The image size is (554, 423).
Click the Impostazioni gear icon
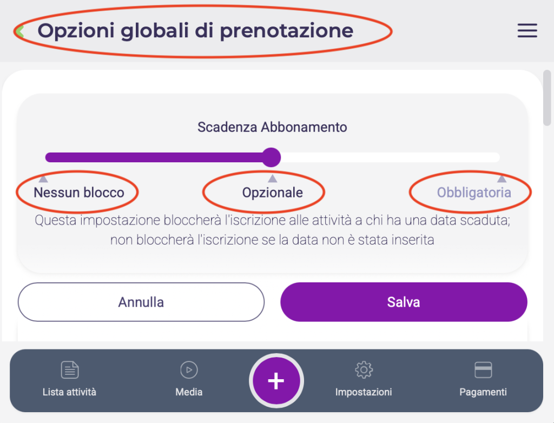pos(364,370)
